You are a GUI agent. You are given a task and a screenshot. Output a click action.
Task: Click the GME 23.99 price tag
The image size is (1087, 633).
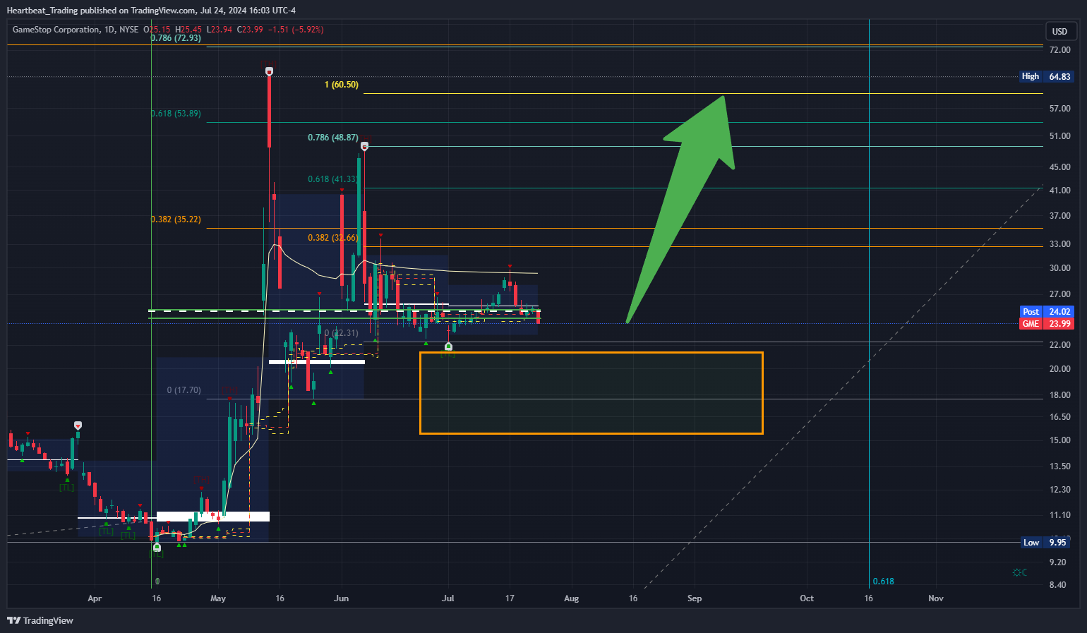1047,323
